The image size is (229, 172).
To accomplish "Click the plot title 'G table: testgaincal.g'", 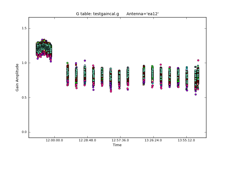I will pyautogui.click(x=97, y=14).
